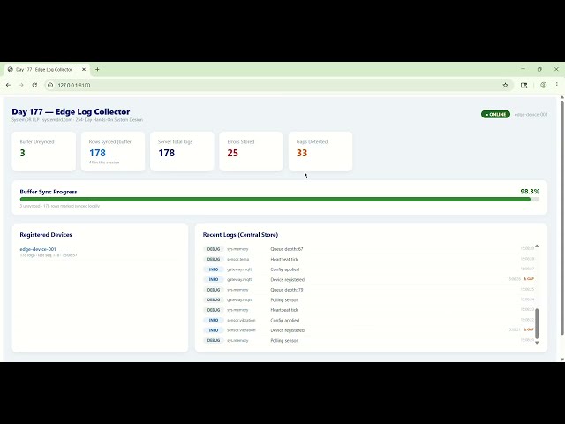Go back using the browser back arrow
The height and width of the screenshot is (424, 565).
click(x=8, y=85)
